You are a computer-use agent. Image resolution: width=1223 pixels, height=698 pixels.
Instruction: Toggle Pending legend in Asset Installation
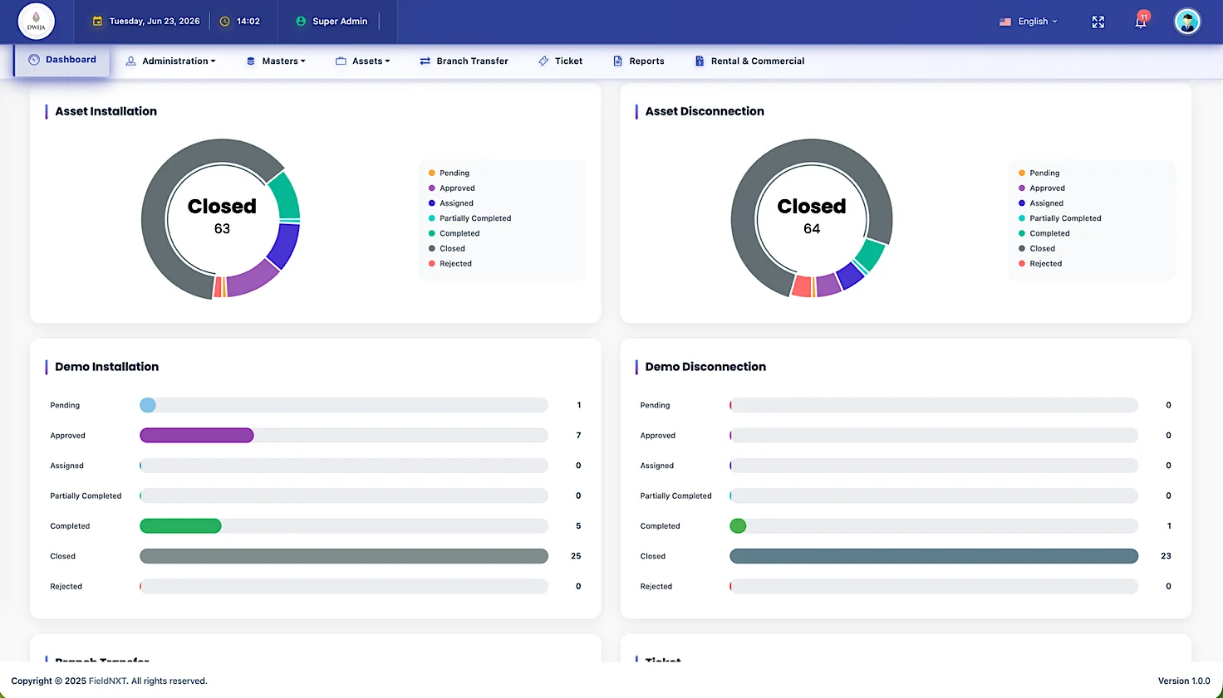pyautogui.click(x=449, y=173)
